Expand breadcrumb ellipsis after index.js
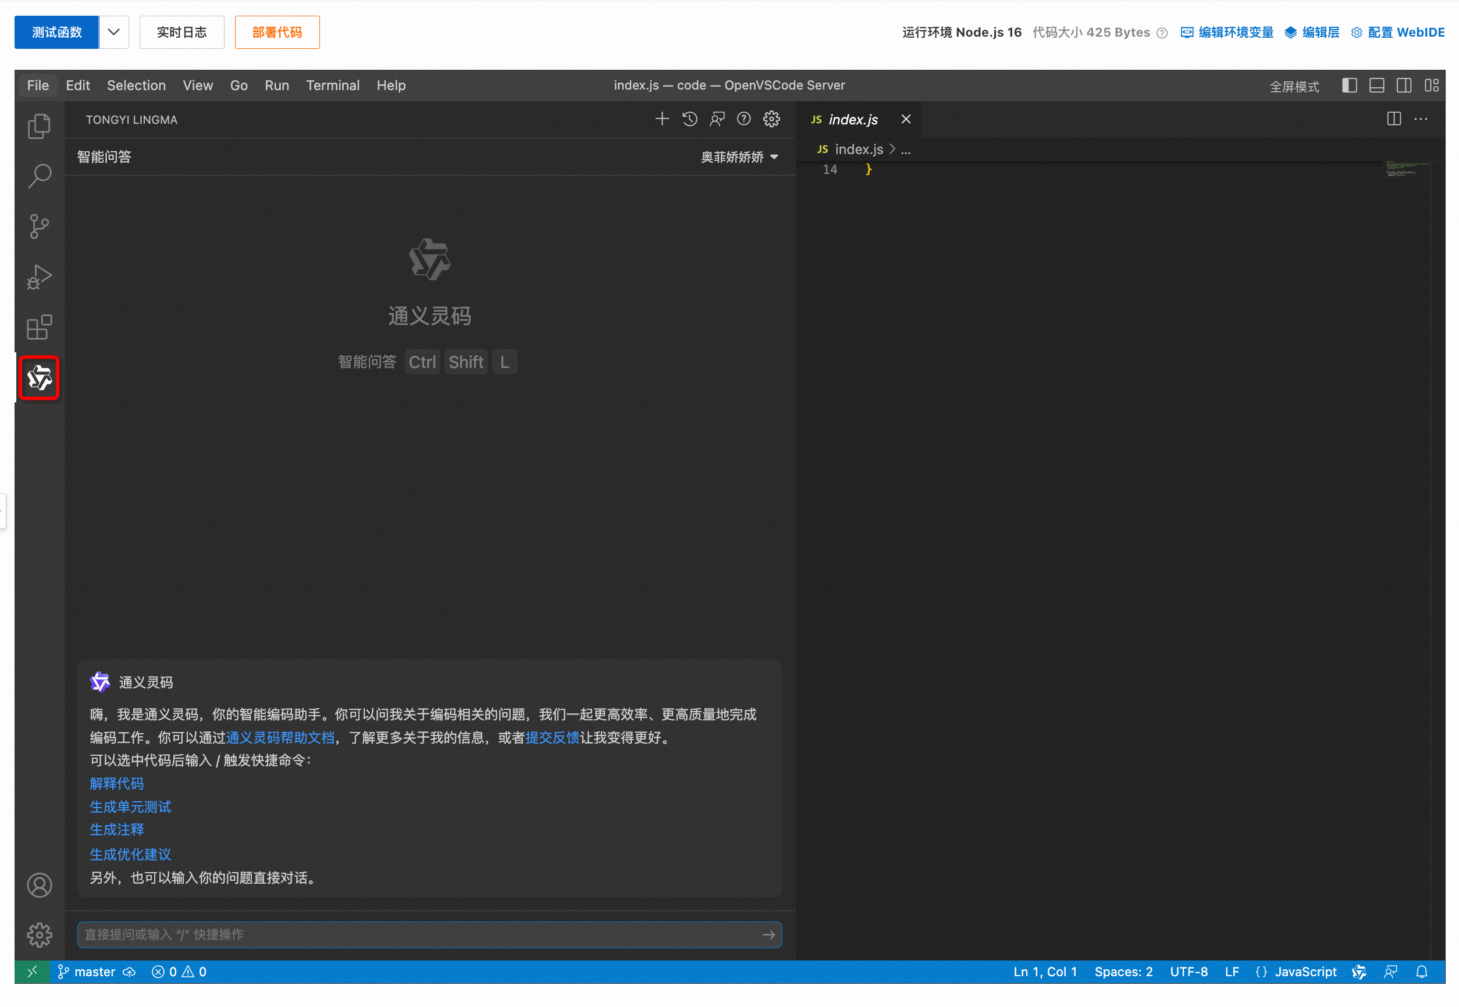 (x=905, y=149)
